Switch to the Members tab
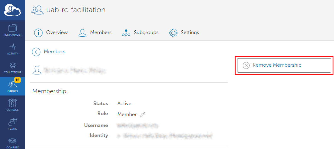This screenshot has width=334, height=149. tap(95, 33)
